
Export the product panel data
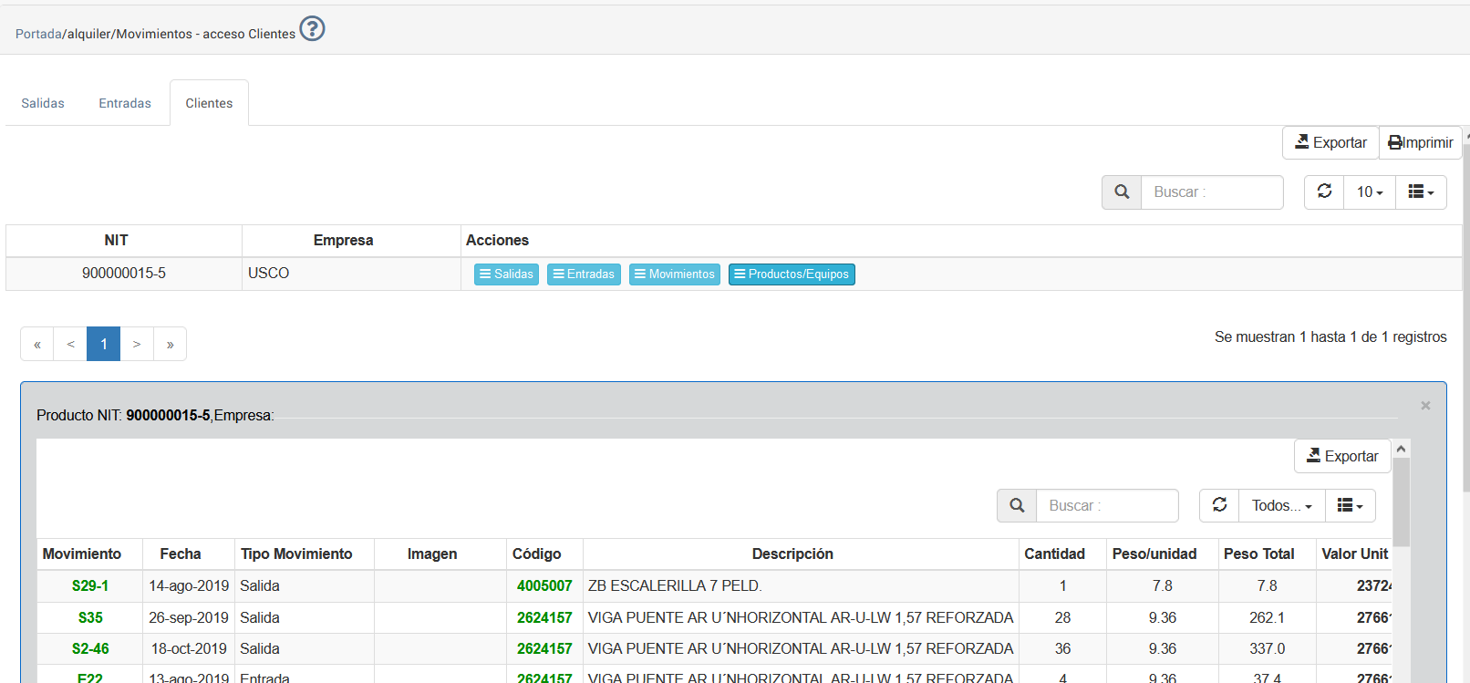pyautogui.click(x=1342, y=456)
